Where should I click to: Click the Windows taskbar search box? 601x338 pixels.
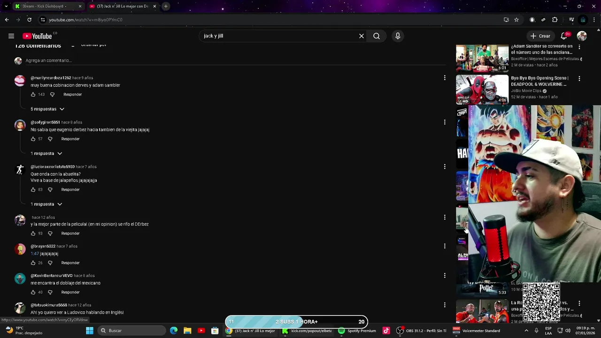(132, 330)
